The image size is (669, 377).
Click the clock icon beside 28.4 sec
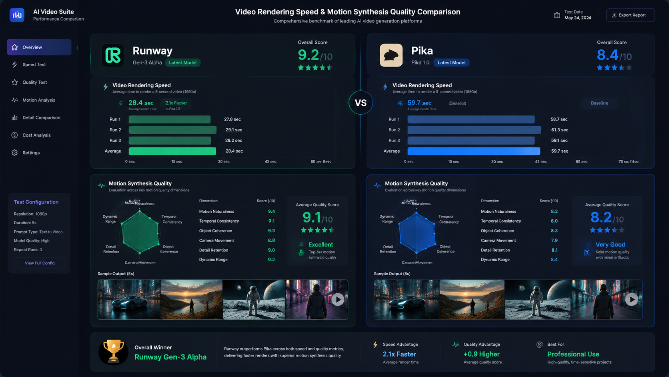click(121, 103)
